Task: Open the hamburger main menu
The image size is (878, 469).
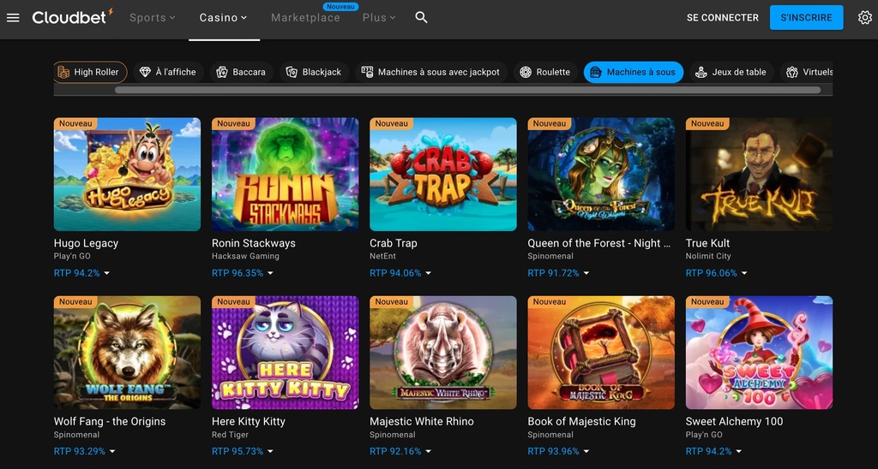Action: (x=13, y=18)
